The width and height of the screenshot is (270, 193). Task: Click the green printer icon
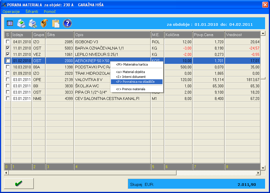click(21, 23)
